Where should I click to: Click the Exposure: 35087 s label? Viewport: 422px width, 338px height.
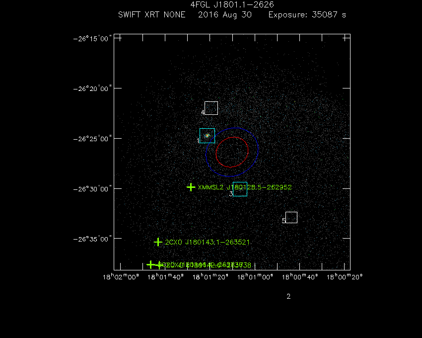[307, 15]
